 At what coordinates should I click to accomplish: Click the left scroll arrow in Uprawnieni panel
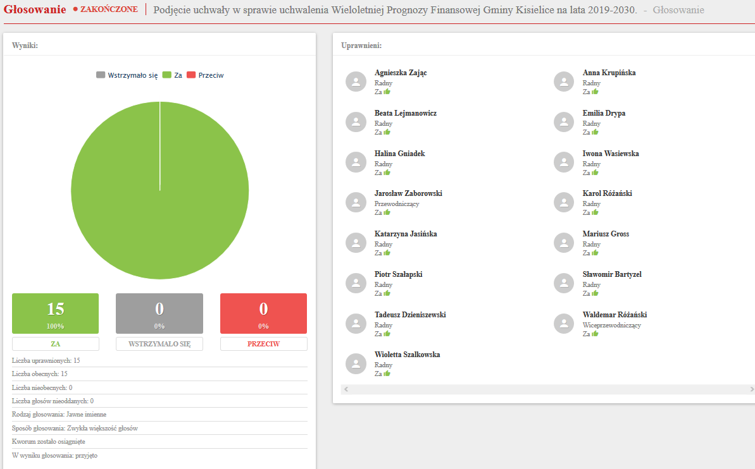click(x=345, y=389)
